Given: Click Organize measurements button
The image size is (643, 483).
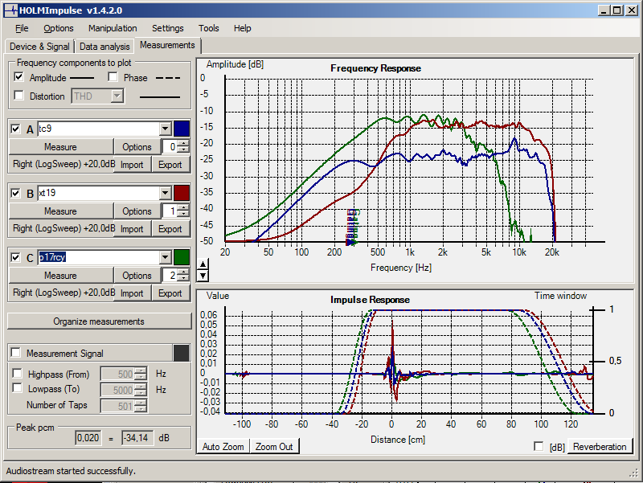Looking at the screenshot, I should pyautogui.click(x=99, y=321).
